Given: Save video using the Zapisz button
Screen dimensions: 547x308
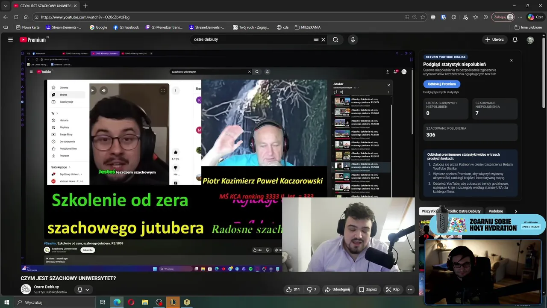Looking at the screenshot, I should (x=368, y=290).
